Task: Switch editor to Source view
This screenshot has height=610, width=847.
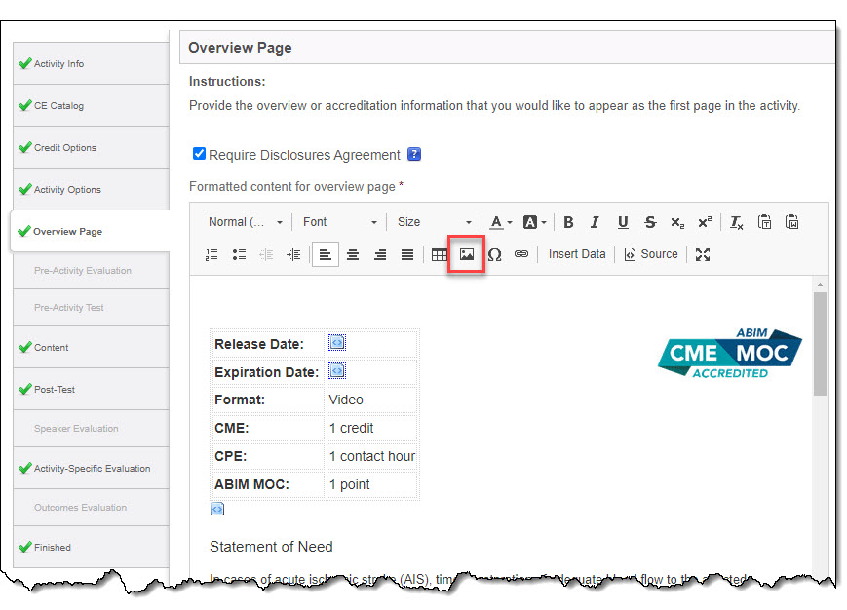Action: [650, 254]
